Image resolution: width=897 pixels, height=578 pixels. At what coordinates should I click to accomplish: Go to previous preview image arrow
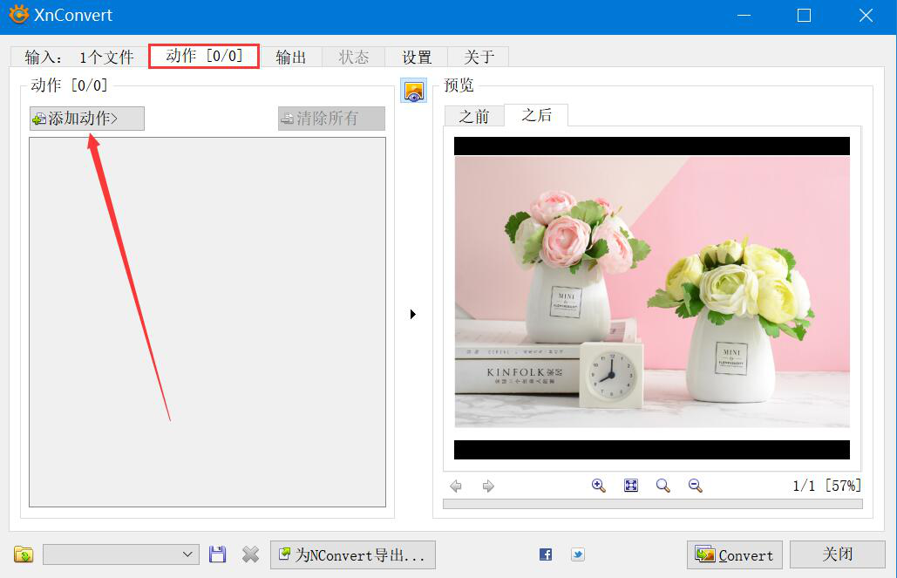pyautogui.click(x=456, y=486)
